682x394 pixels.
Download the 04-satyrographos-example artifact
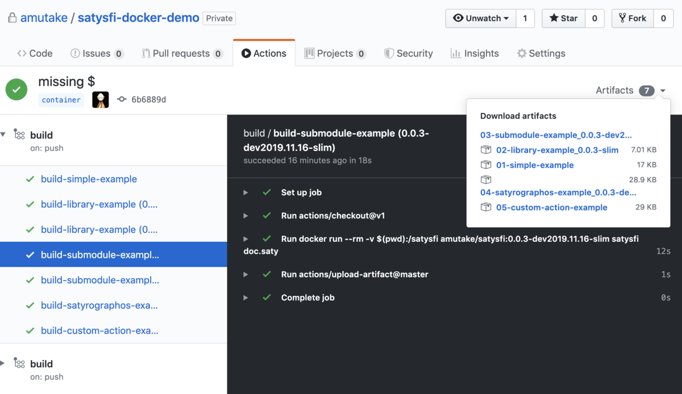pos(558,192)
